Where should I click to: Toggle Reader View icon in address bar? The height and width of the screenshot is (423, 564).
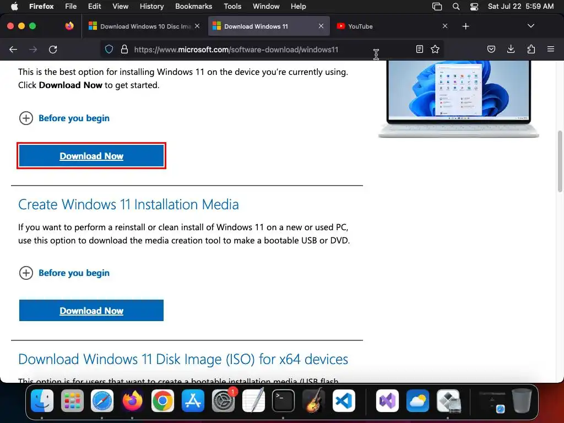(x=419, y=49)
